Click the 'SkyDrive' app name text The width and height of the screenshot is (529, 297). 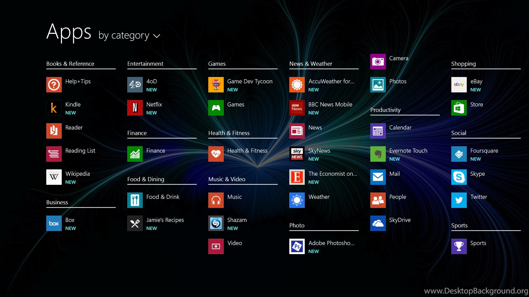[400, 220]
